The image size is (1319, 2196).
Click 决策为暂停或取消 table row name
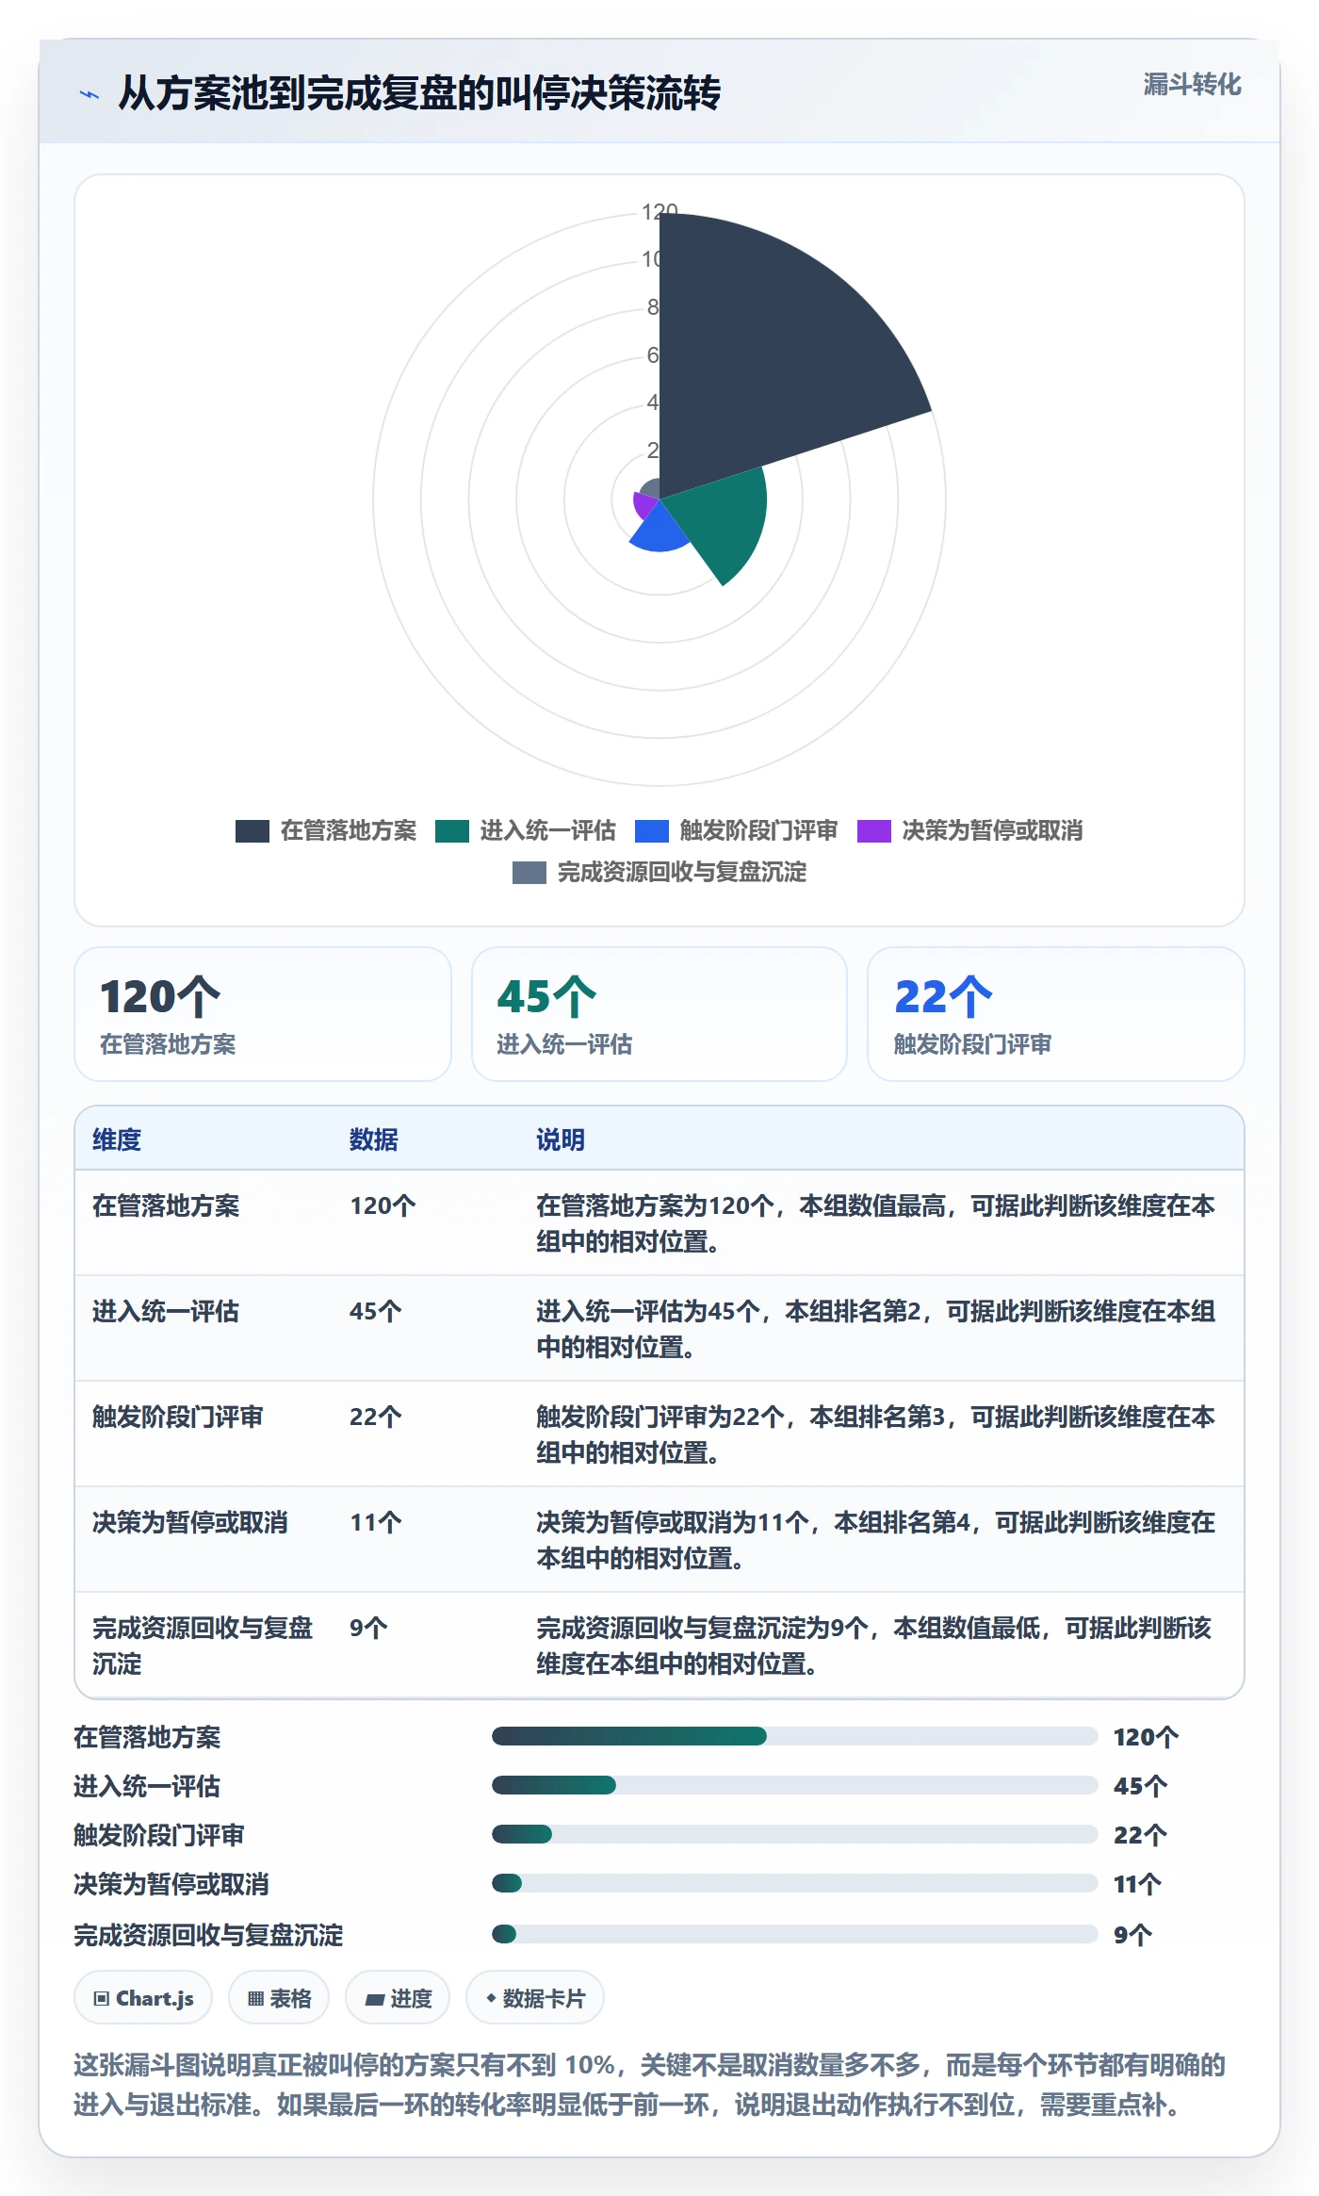point(190,1523)
